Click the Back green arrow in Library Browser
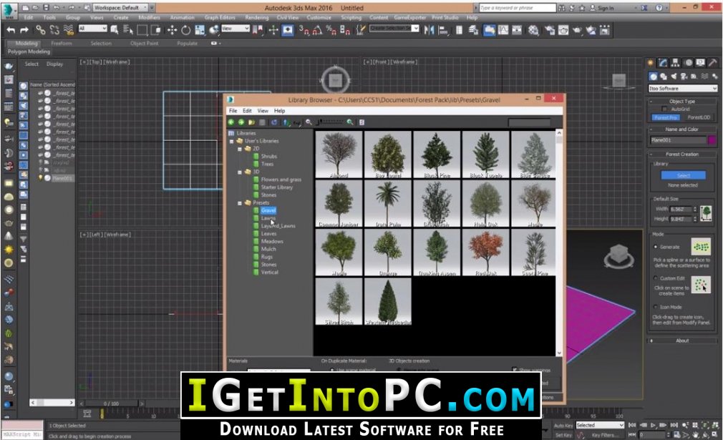 (x=231, y=122)
